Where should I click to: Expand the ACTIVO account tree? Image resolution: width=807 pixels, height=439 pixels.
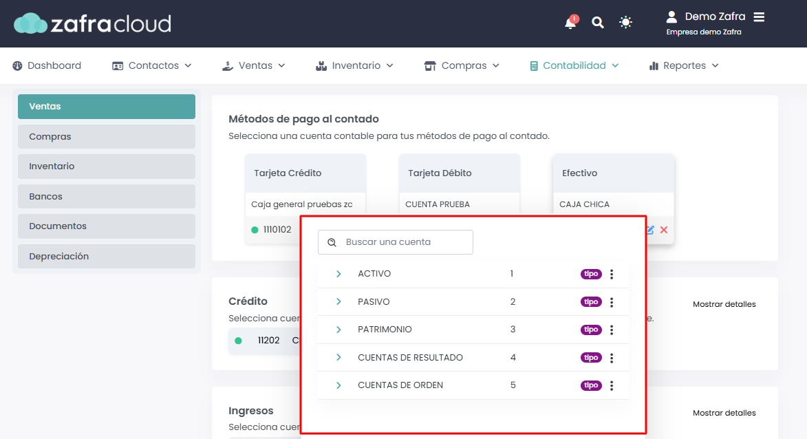point(338,274)
